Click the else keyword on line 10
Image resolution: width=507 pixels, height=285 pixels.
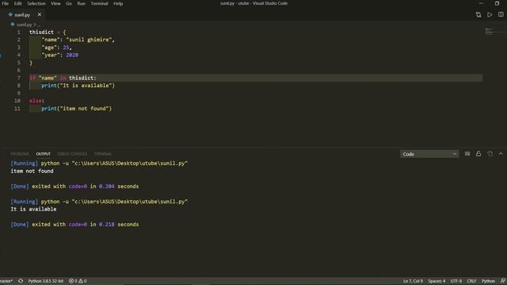coord(35,101)
